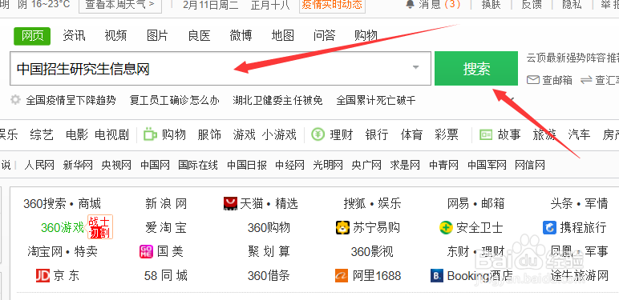Open the 彩票 category link

click(447, 135)
